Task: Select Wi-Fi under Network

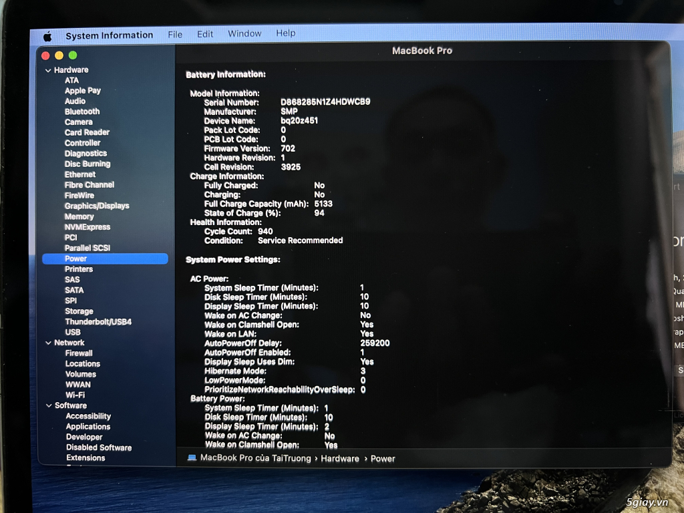Action: click(x=75, y=395)
